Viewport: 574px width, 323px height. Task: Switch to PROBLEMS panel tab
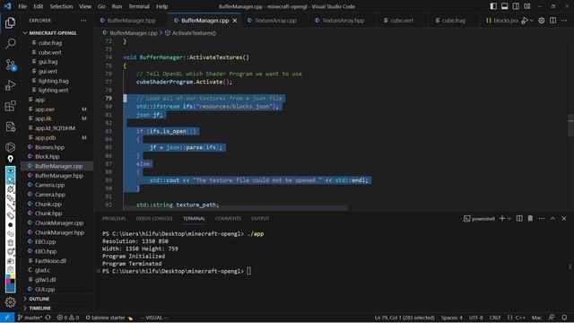[114, 218]
